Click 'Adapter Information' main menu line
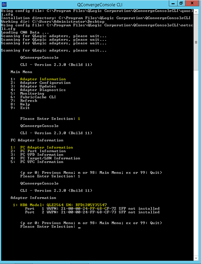This screenshot has width=201, height=264. [x=38, y=79]
